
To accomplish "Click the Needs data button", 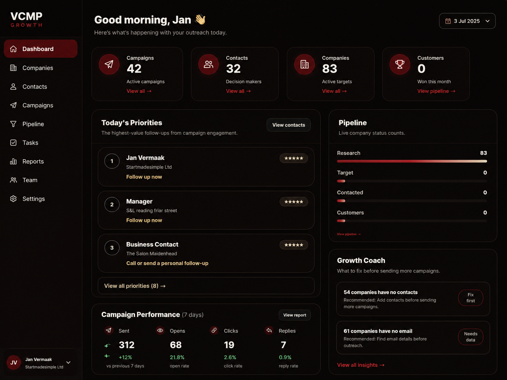I will point(471,337).
